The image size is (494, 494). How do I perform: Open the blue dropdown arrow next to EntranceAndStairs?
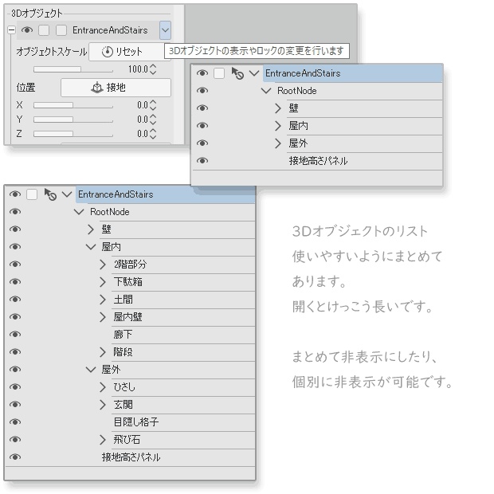tap(165, 30)
